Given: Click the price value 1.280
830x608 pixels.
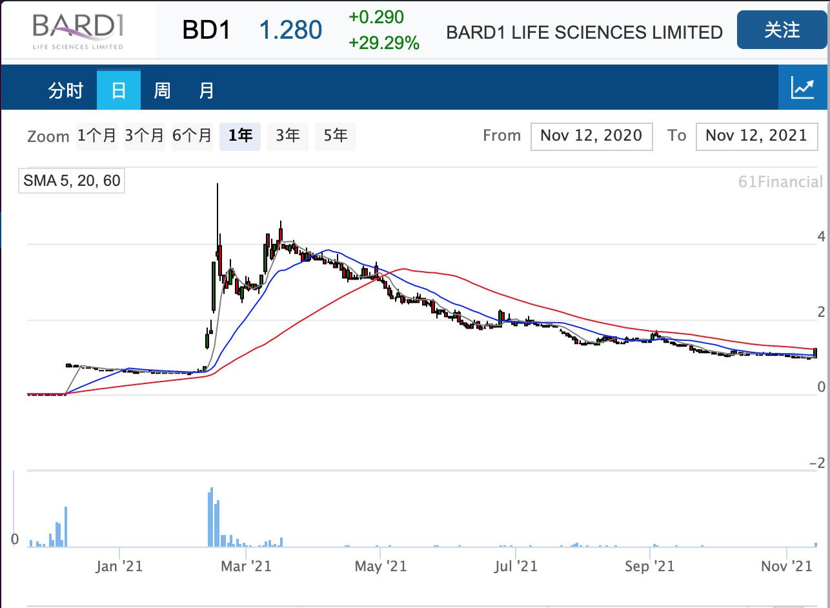Looking at the screenshot, I should [x=290, y=30].
